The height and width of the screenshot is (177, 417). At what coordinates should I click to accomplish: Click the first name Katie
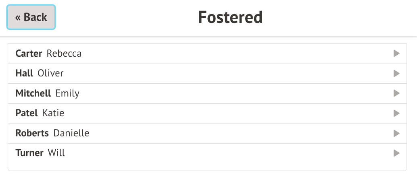tap(53, 113)
